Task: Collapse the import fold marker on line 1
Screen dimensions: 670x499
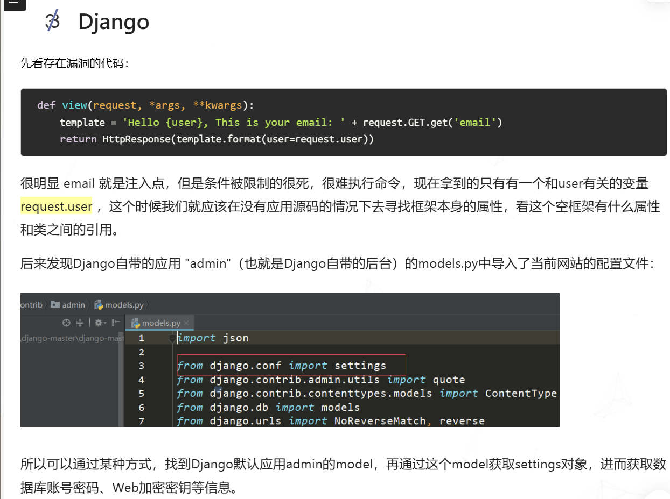Action: click(x=172, y=338)
